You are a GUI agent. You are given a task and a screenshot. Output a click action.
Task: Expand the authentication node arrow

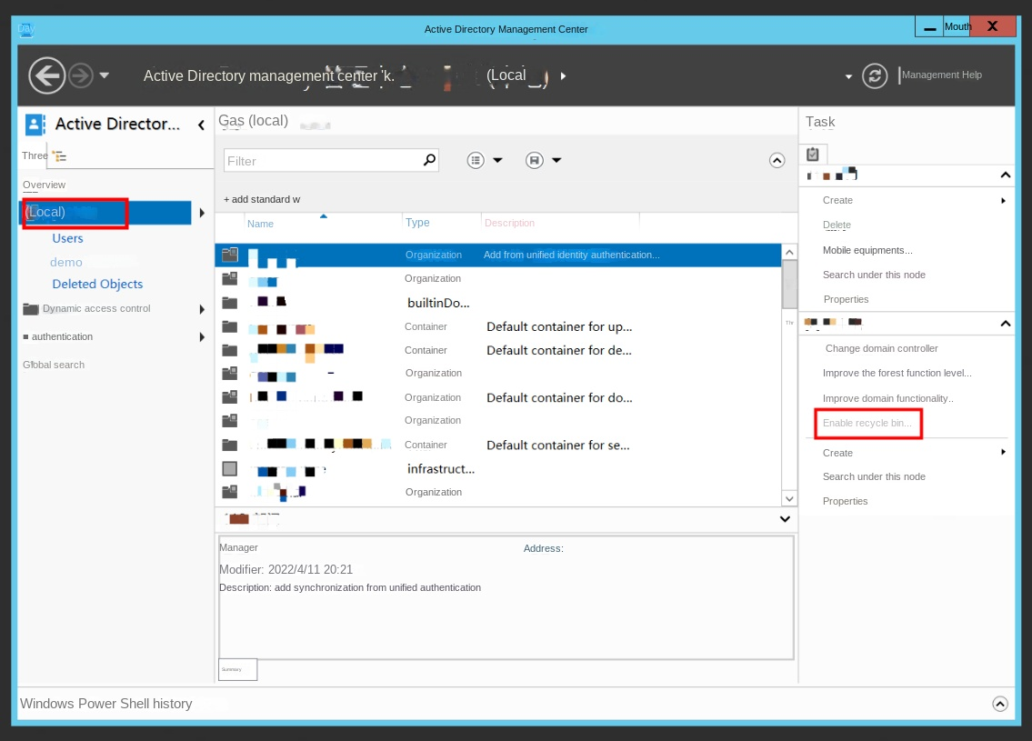pos(202,337)
